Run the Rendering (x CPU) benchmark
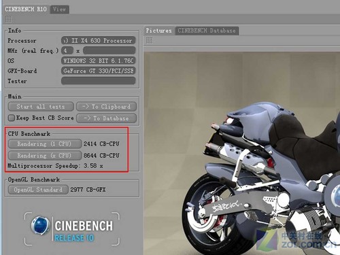Viewport: 340px width, 255px height. tap(45, 156)
